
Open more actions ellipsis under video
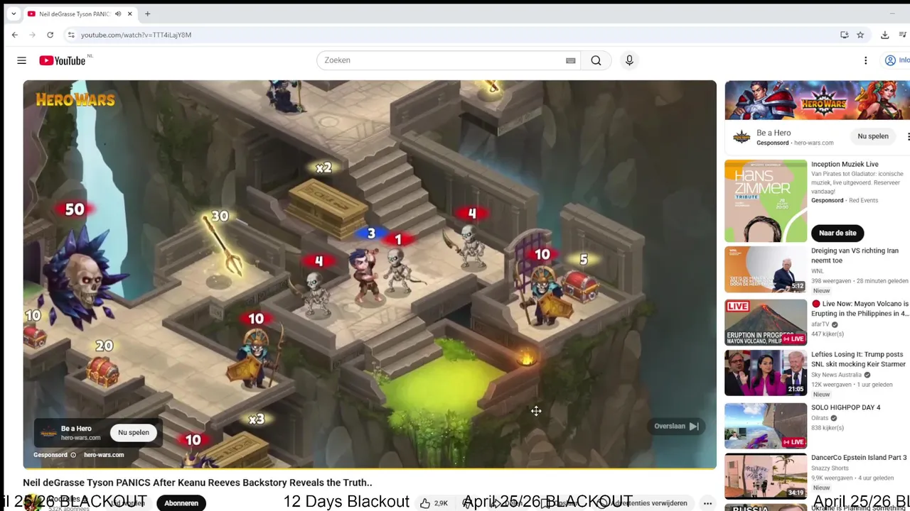(707, 503)
